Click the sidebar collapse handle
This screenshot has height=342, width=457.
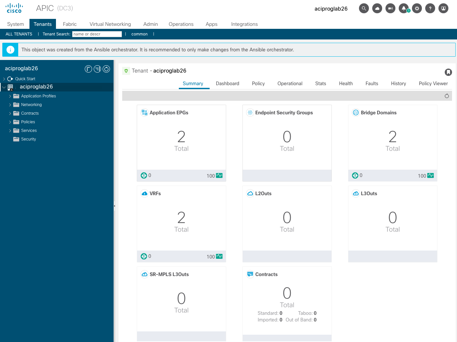click(x=114, y=206)
